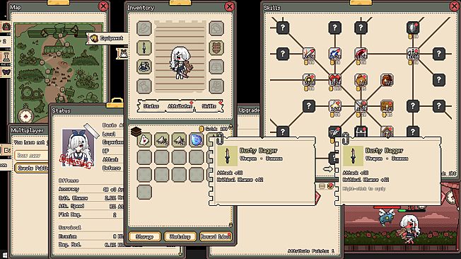Click the 'Dmg. Red.' row in Status
461x259 pixels.
91,245
